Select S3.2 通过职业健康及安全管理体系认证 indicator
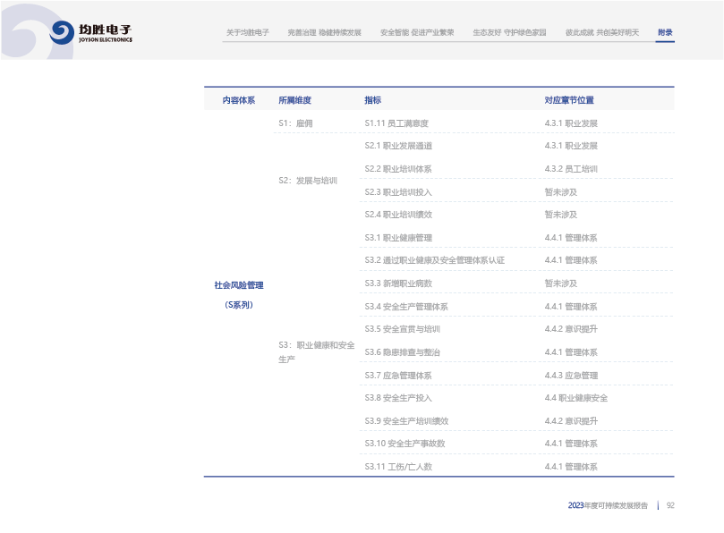Viewport: 724px width, 533px height. pos(434,260)
